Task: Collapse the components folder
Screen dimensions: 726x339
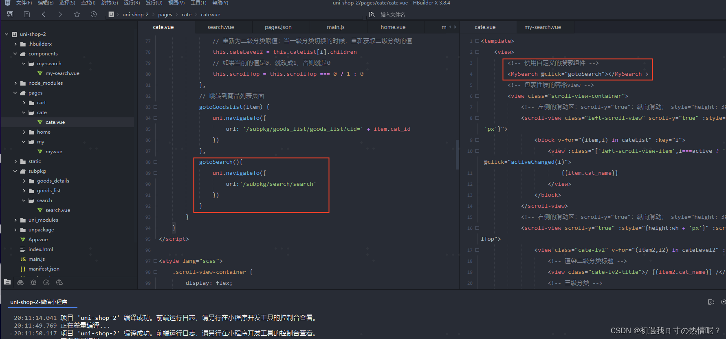Action: click(x=15, y=54)
